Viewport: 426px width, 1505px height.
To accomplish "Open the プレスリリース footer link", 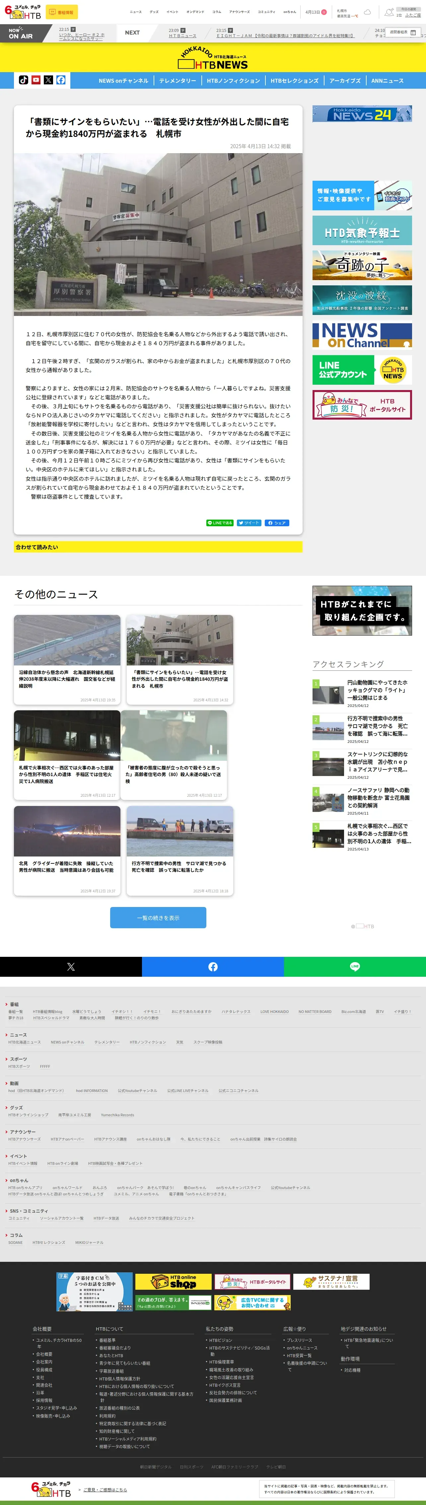I will [299, 1340].
